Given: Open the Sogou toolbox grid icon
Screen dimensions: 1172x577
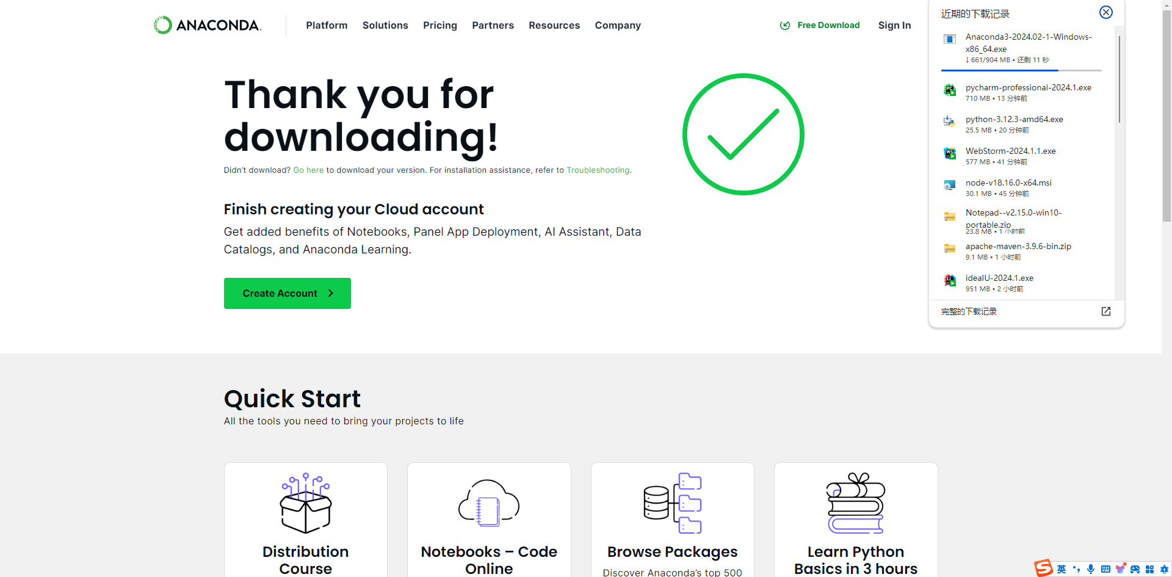Looking at the screenshot, I should pos(1149,569).
